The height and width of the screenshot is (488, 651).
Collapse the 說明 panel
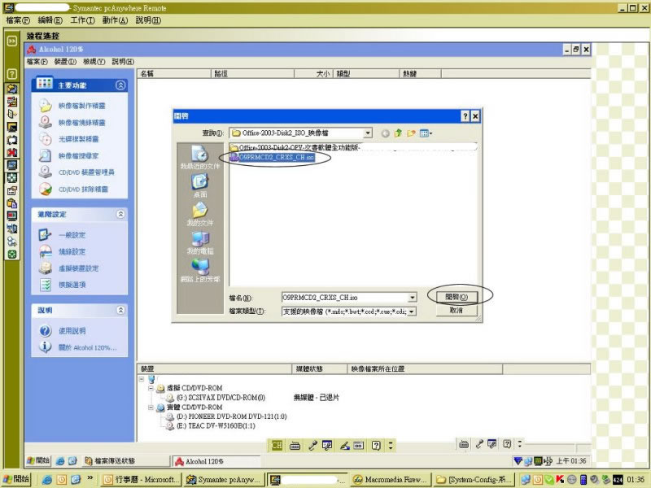click(120, 310)
